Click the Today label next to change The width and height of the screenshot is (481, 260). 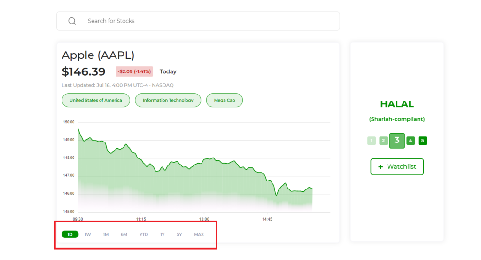pos(168,71)
